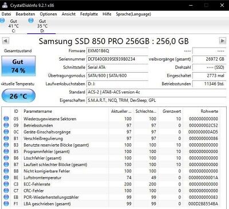This screenshot has width=229, height=209.
Task: Click status icon for Geräte-Einschaltvorgänge
Action: tap(6, 132)
